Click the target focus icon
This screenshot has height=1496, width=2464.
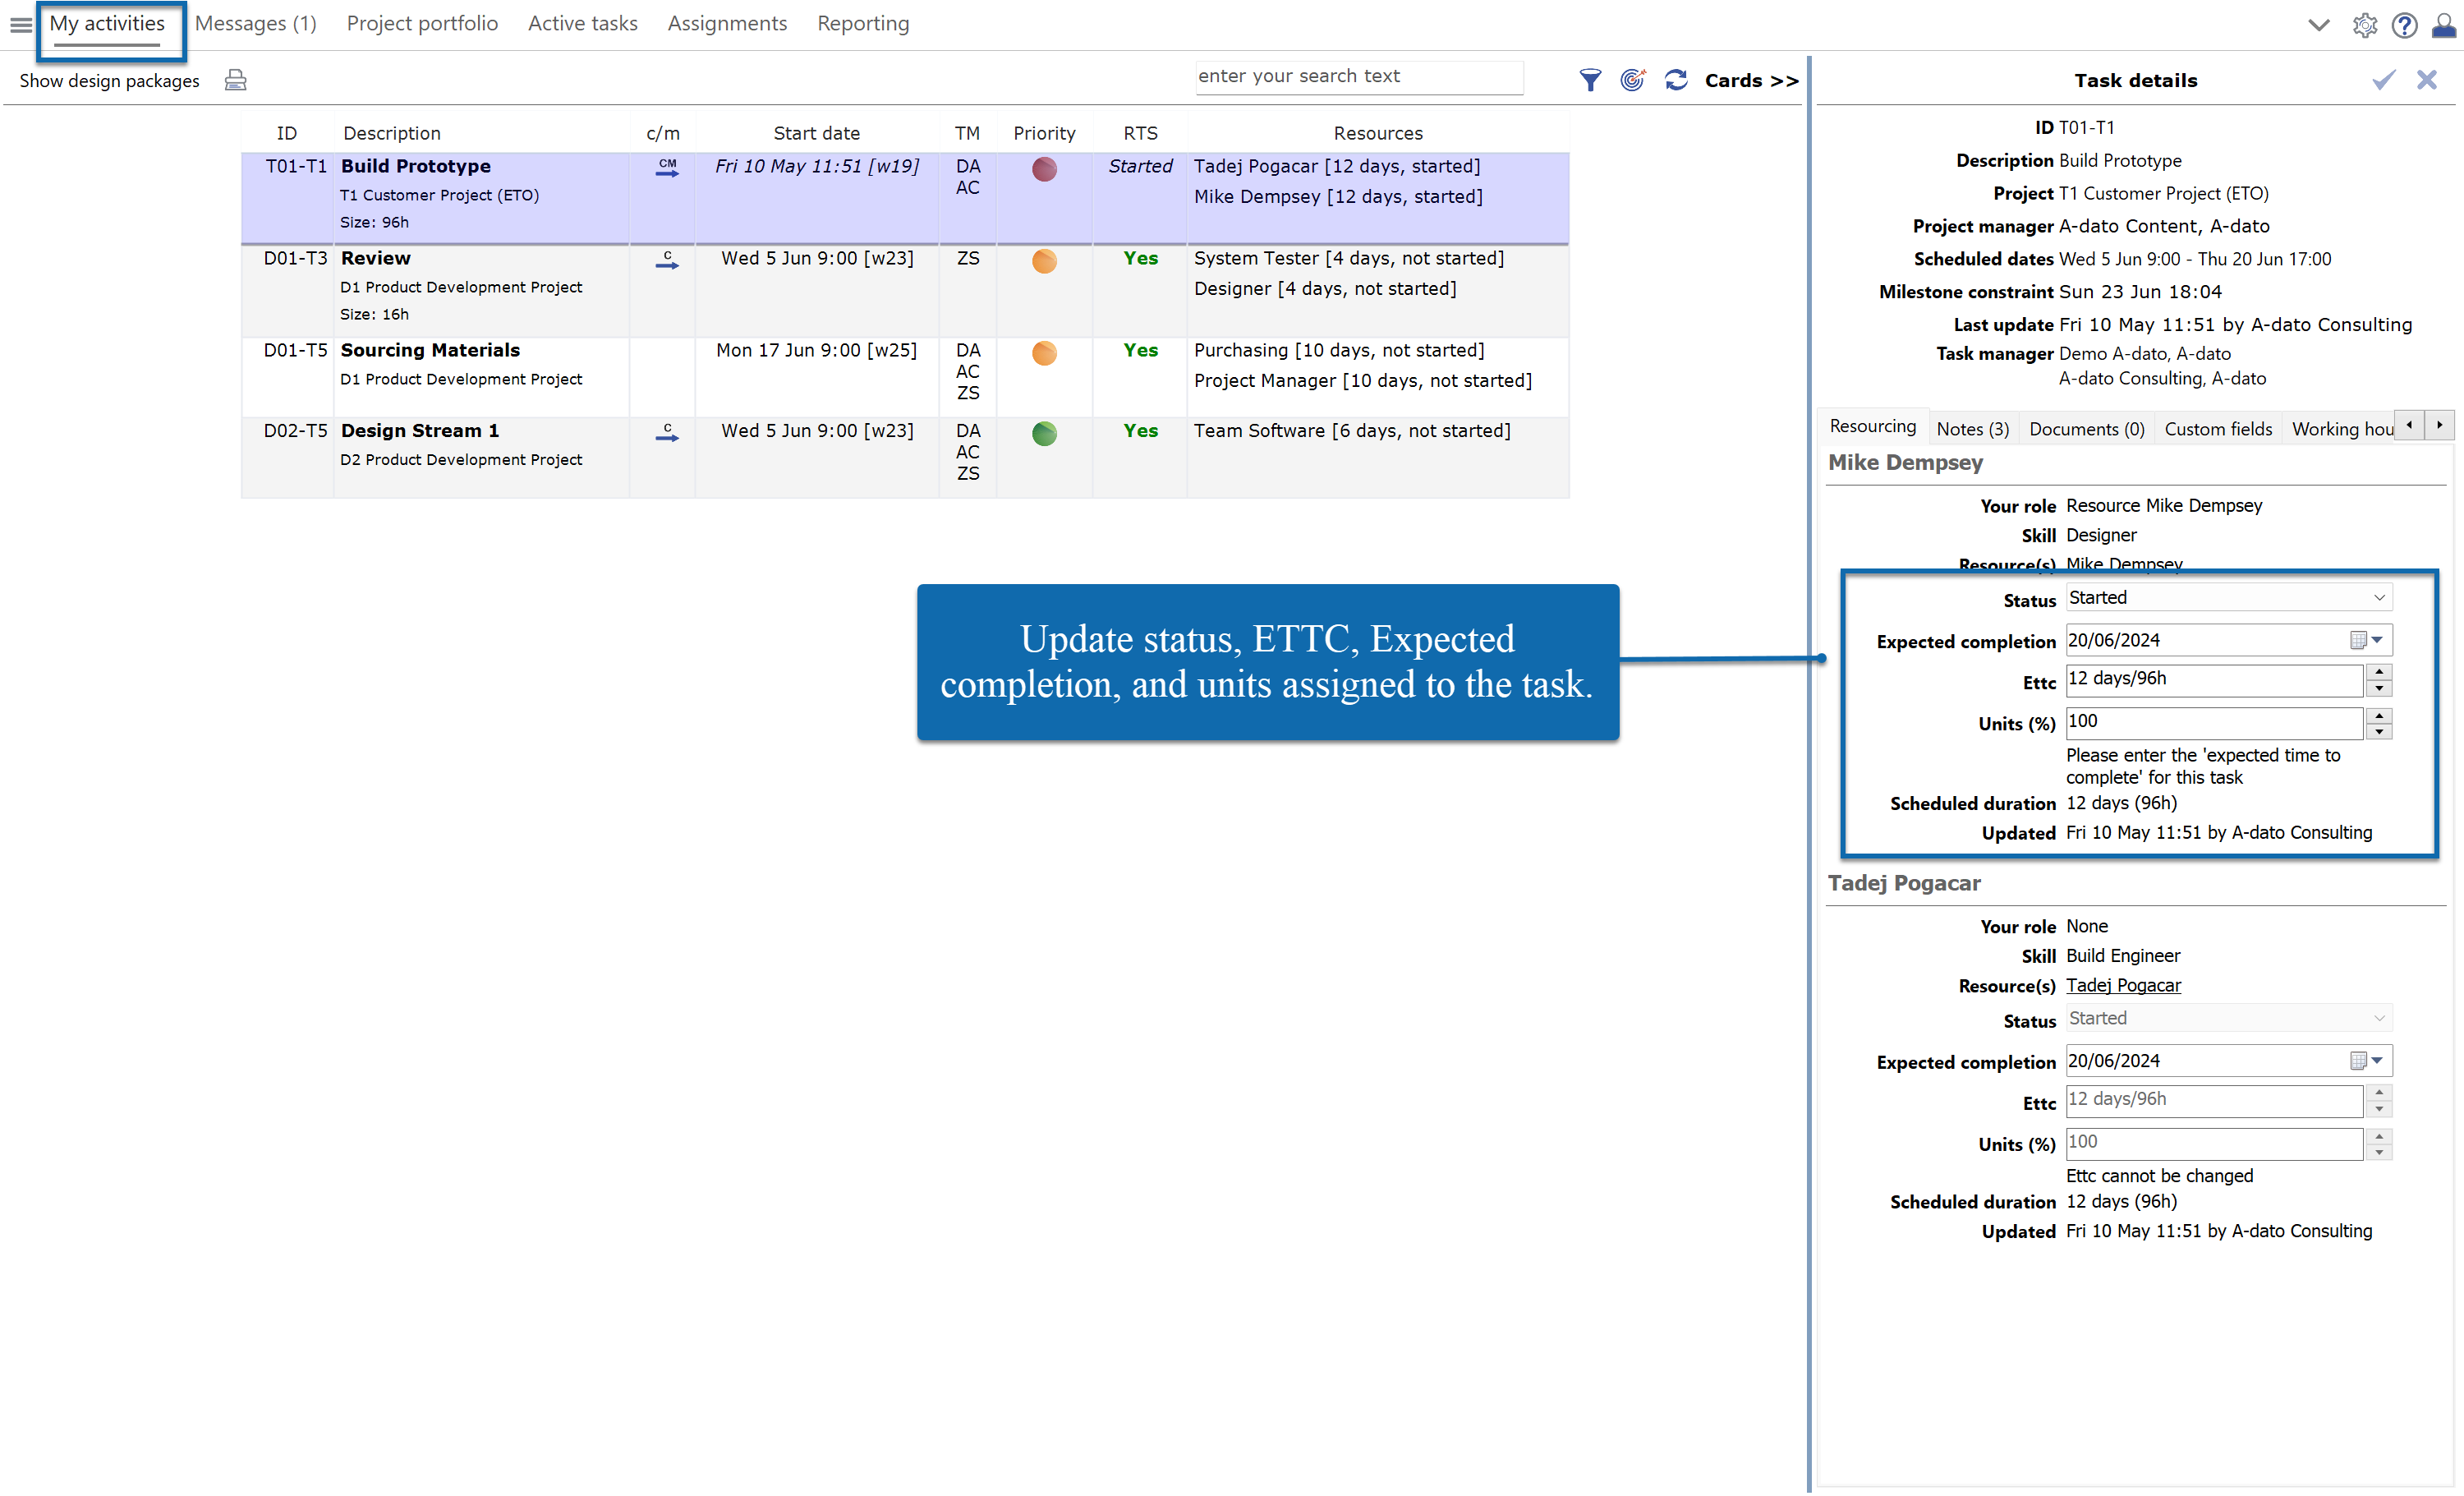pyautogui.click(x=1632, y=80)
